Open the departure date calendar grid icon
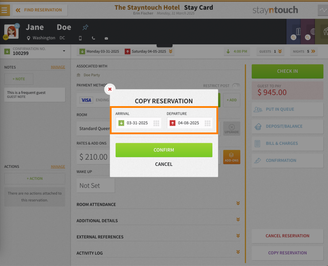328x266 pixels. tap(207, 123)
